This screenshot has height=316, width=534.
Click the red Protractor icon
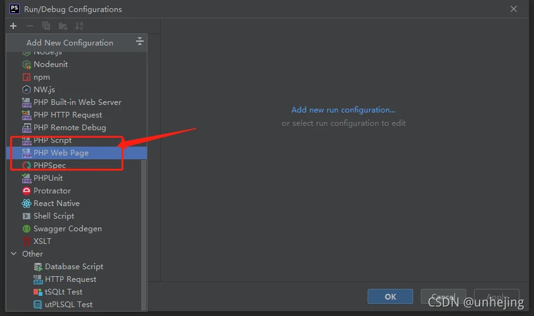click(27, 191)
